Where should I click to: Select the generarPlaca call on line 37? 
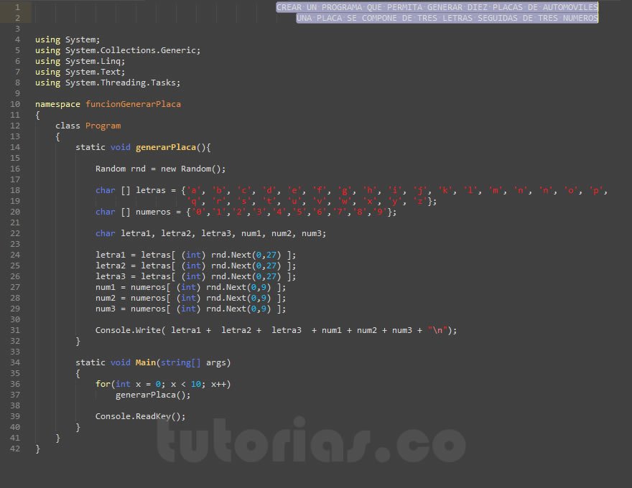pyautogui.click(x=153, y=395)
